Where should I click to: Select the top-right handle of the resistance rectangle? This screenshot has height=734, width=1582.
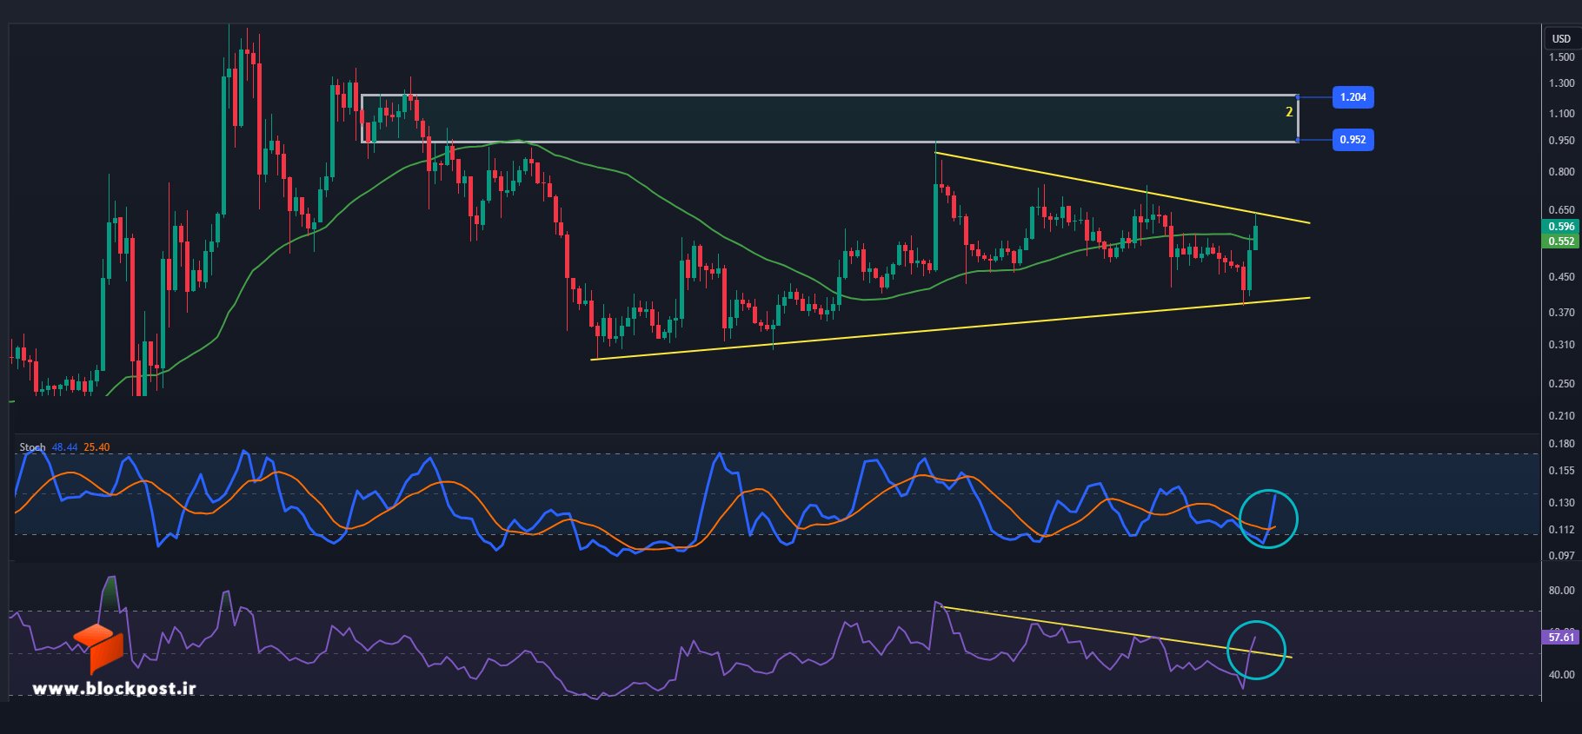tap(1298, 96)
